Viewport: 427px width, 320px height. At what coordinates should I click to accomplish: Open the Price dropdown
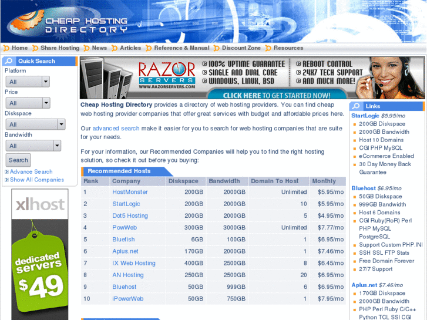tap(28, 103)
